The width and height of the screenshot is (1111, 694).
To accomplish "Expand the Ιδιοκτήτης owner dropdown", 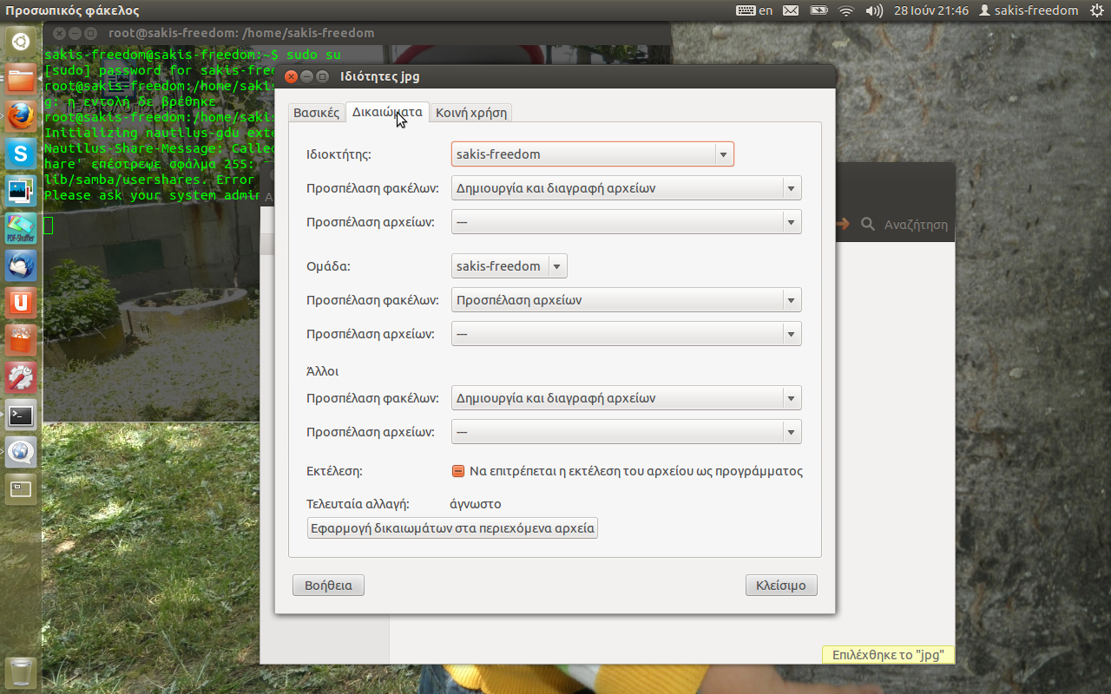I will [592, 154].
